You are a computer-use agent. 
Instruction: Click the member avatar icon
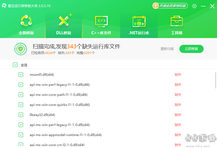pos(155,6)
